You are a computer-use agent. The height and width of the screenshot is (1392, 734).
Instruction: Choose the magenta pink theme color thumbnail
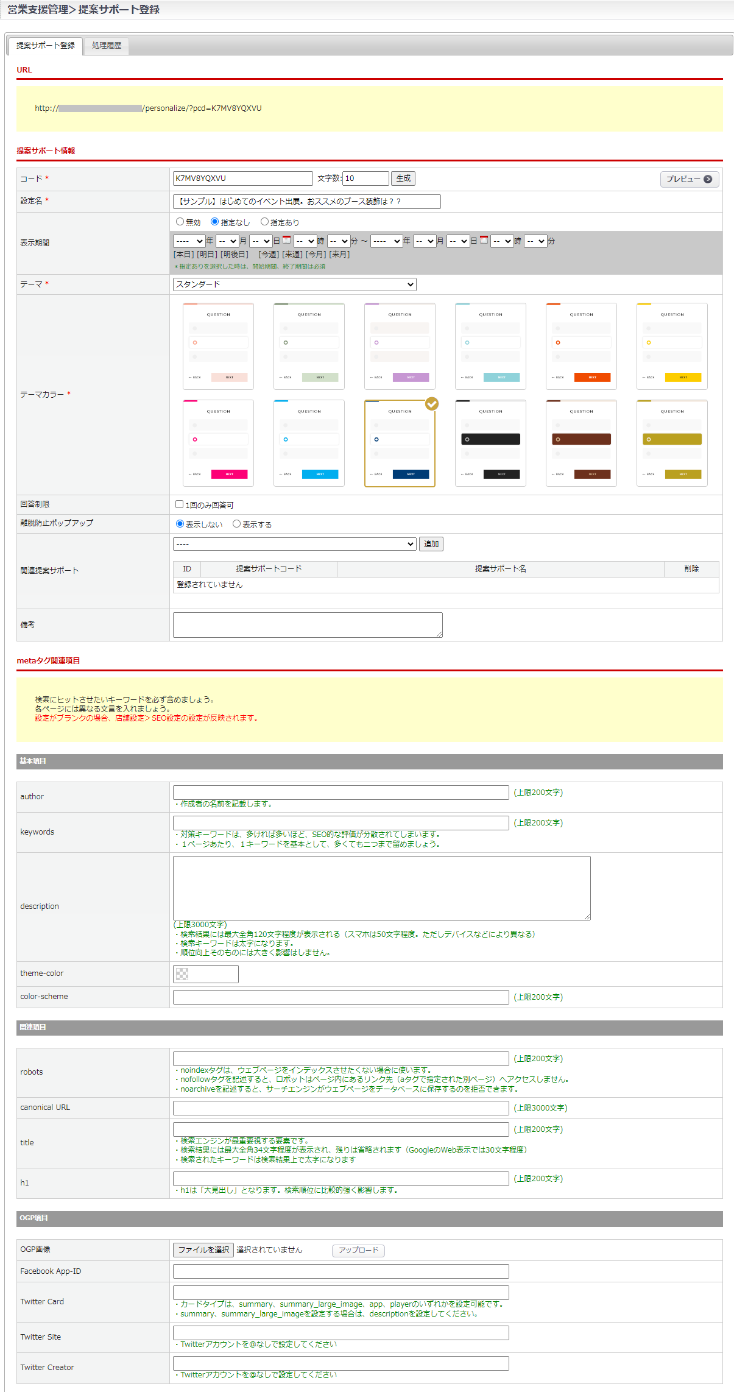coord(218,443)
